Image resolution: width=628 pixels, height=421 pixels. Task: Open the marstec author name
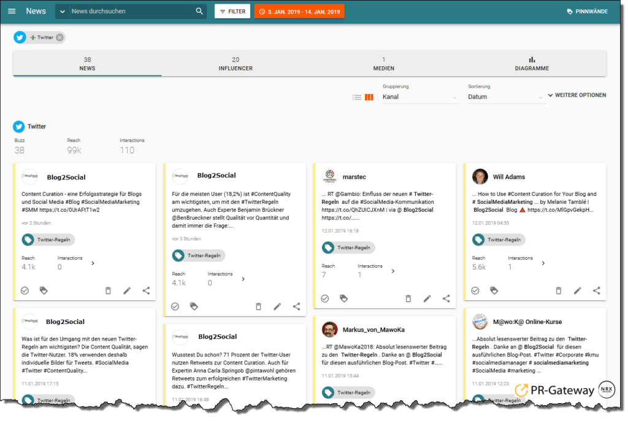[x=354, y=177]
